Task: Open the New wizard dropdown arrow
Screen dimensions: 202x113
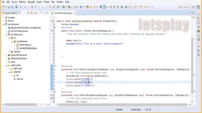Action: pyautogui.click(x=6, y=7)
